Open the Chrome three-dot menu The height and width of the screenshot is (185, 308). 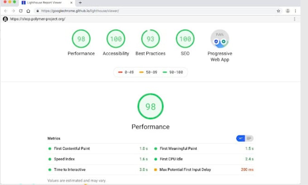(x=295, y=11)
